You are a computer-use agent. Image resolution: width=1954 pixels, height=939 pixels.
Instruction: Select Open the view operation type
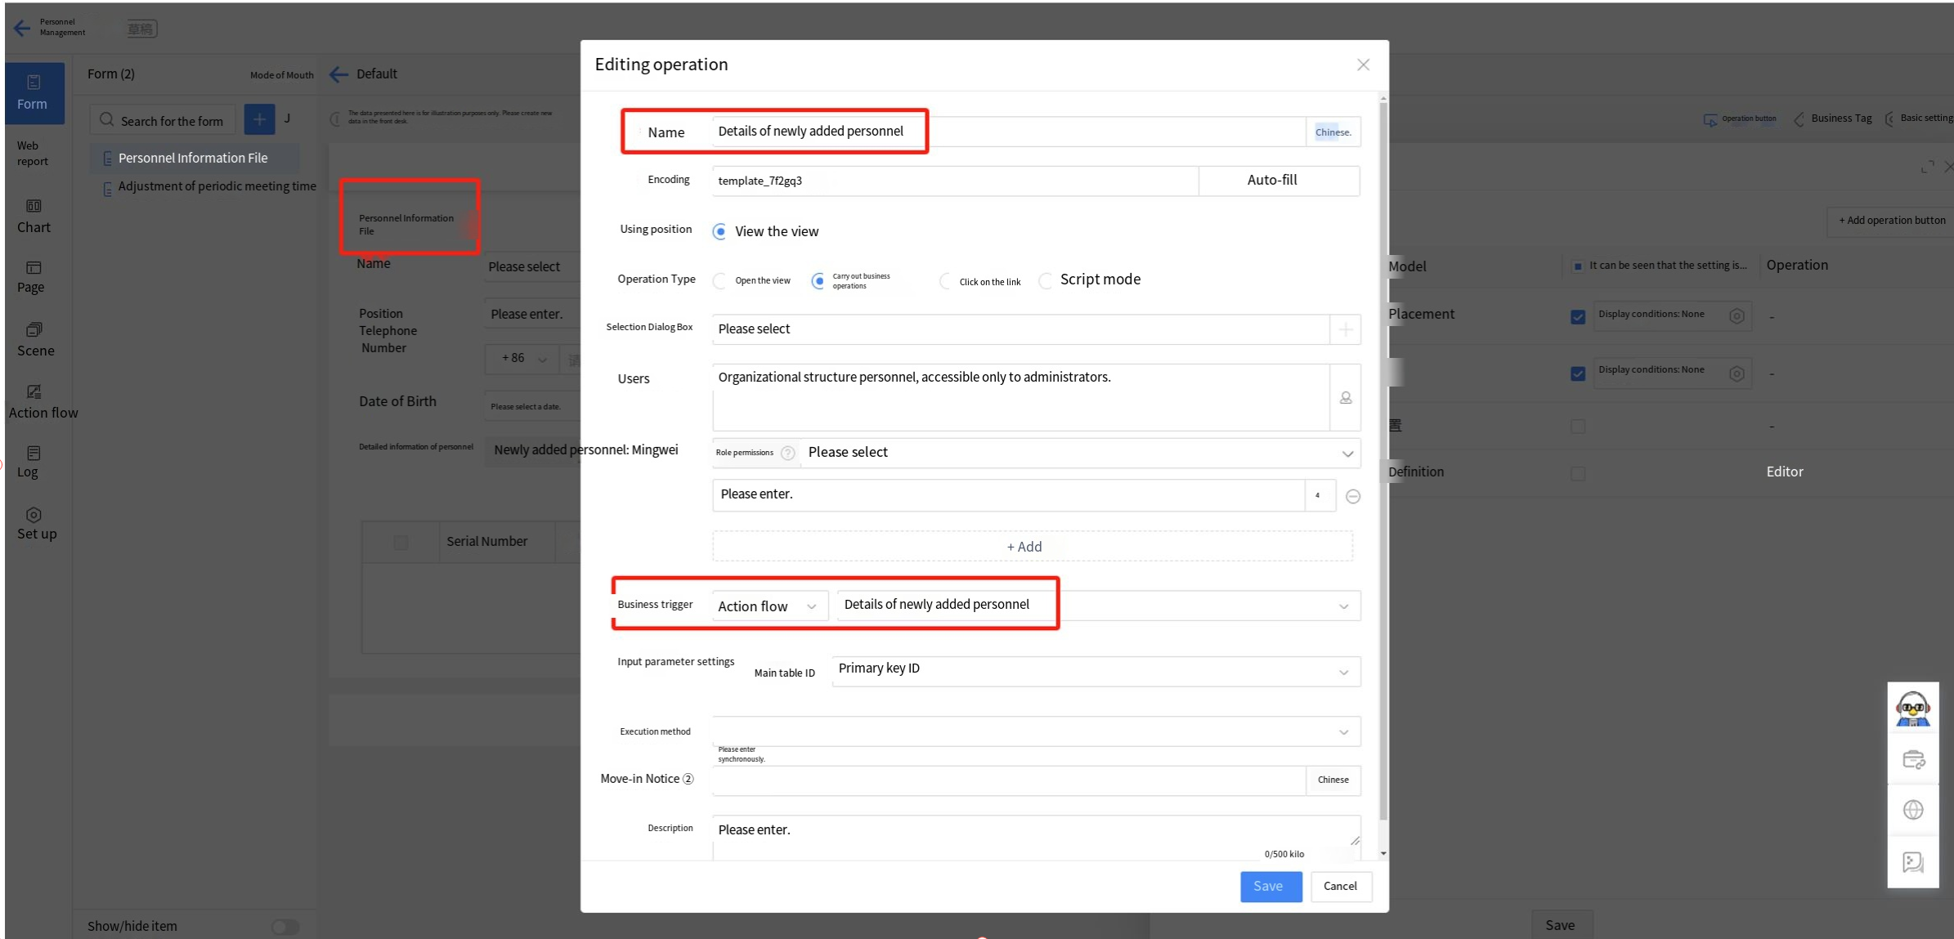[x=719, y=281]
